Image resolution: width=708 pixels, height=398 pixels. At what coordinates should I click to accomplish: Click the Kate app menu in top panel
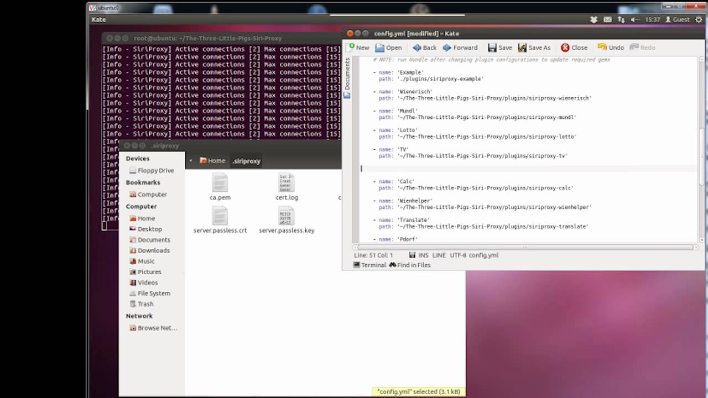[x=99, y=19]
